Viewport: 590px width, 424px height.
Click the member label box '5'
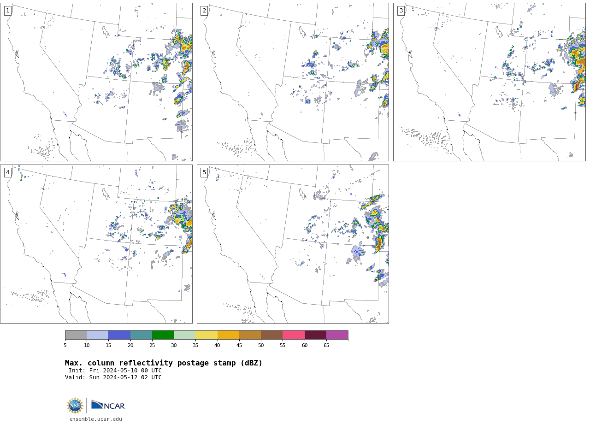(x=204, y=172)
